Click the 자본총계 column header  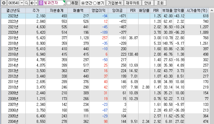57,10
